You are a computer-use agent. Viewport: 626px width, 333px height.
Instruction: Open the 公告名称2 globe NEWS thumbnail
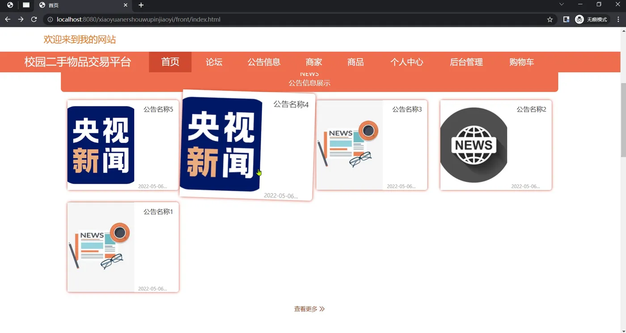474,145
